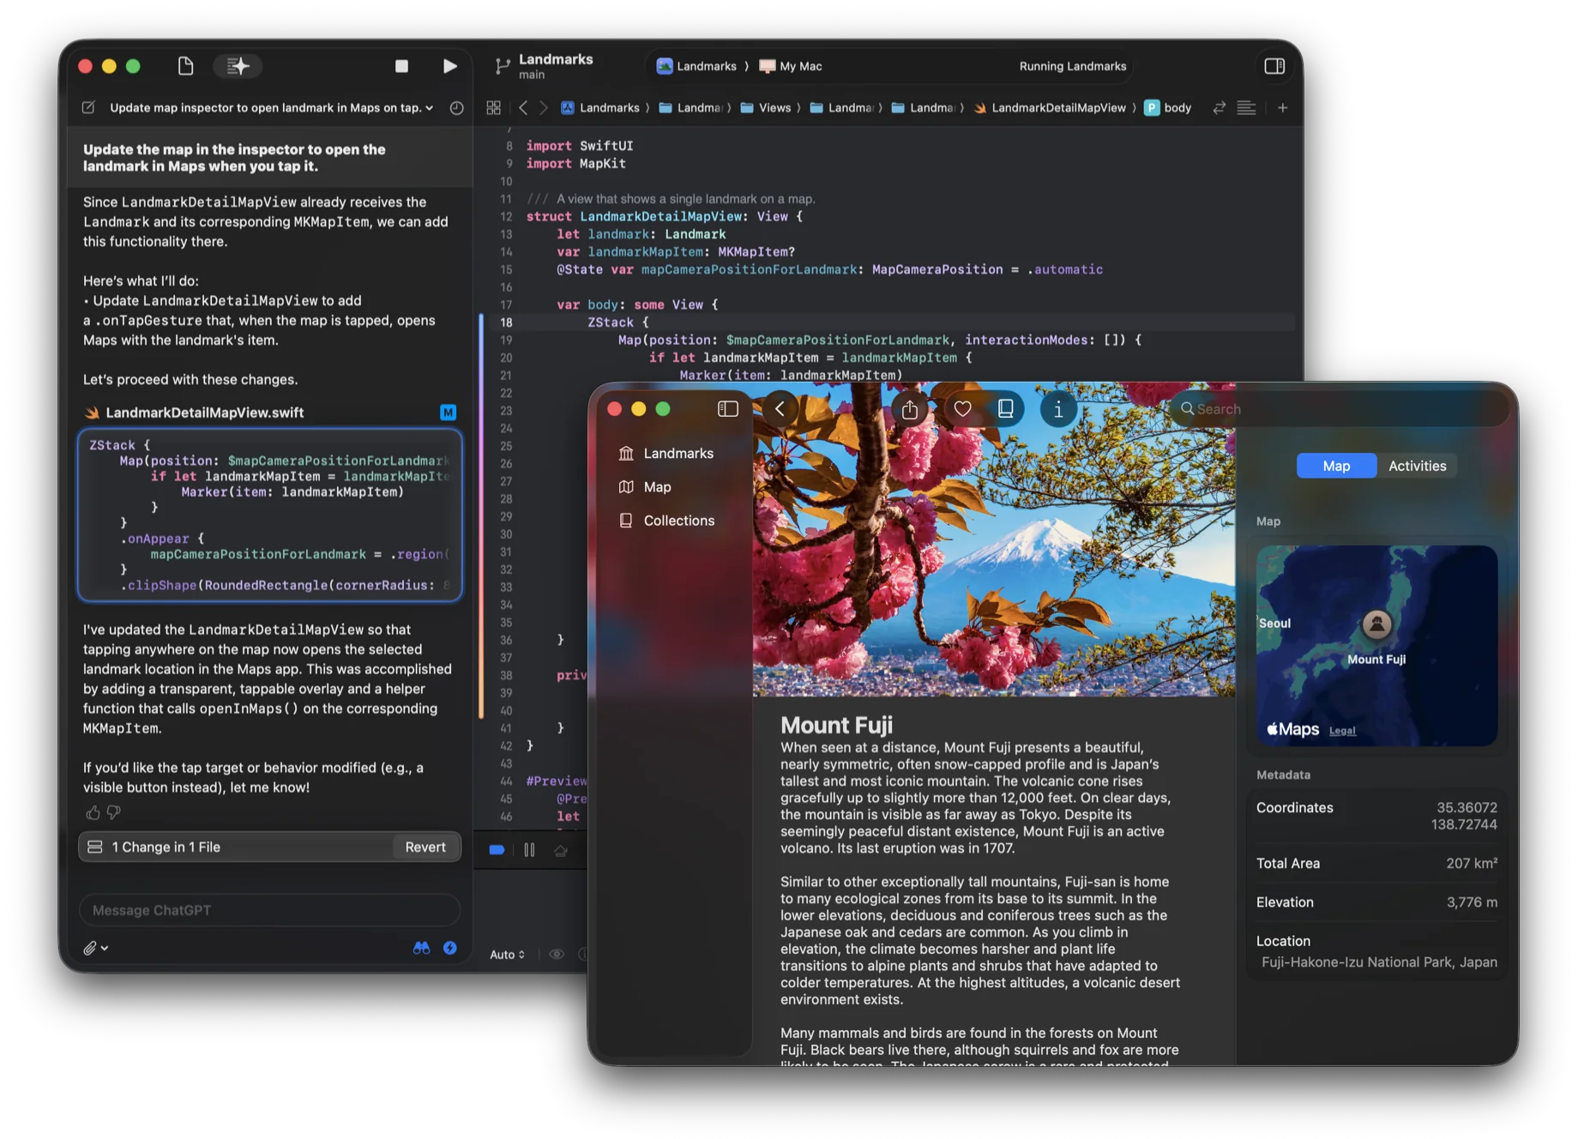Click the Auto stepper in debug bar
This screenshot has height=1139, width=1578.
507,955
